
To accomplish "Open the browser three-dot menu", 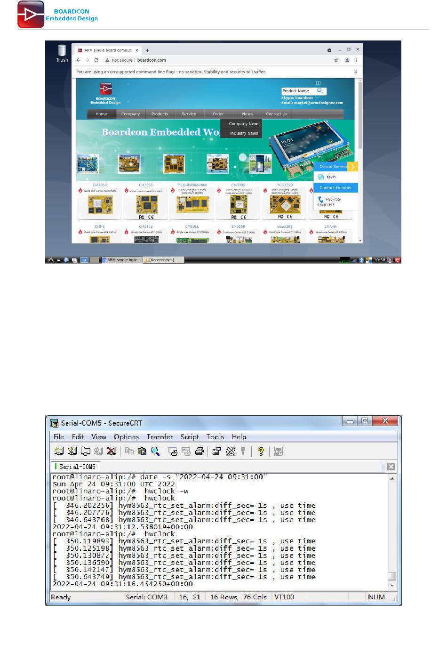I will (x=356, y=60).
